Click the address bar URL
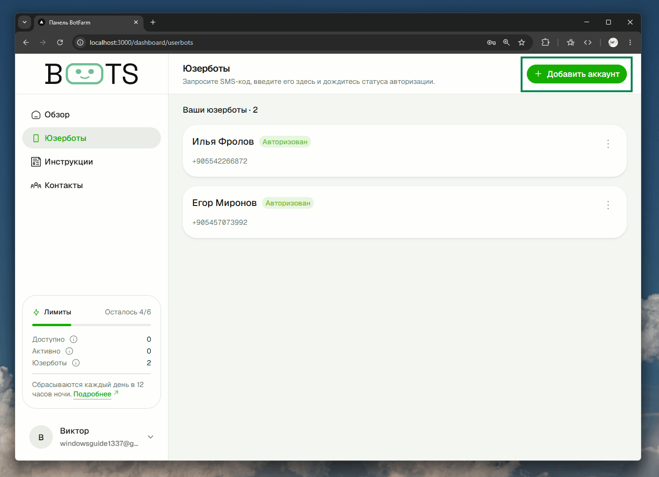Viewport: 659px width, 477px height. tap(142, 42)
